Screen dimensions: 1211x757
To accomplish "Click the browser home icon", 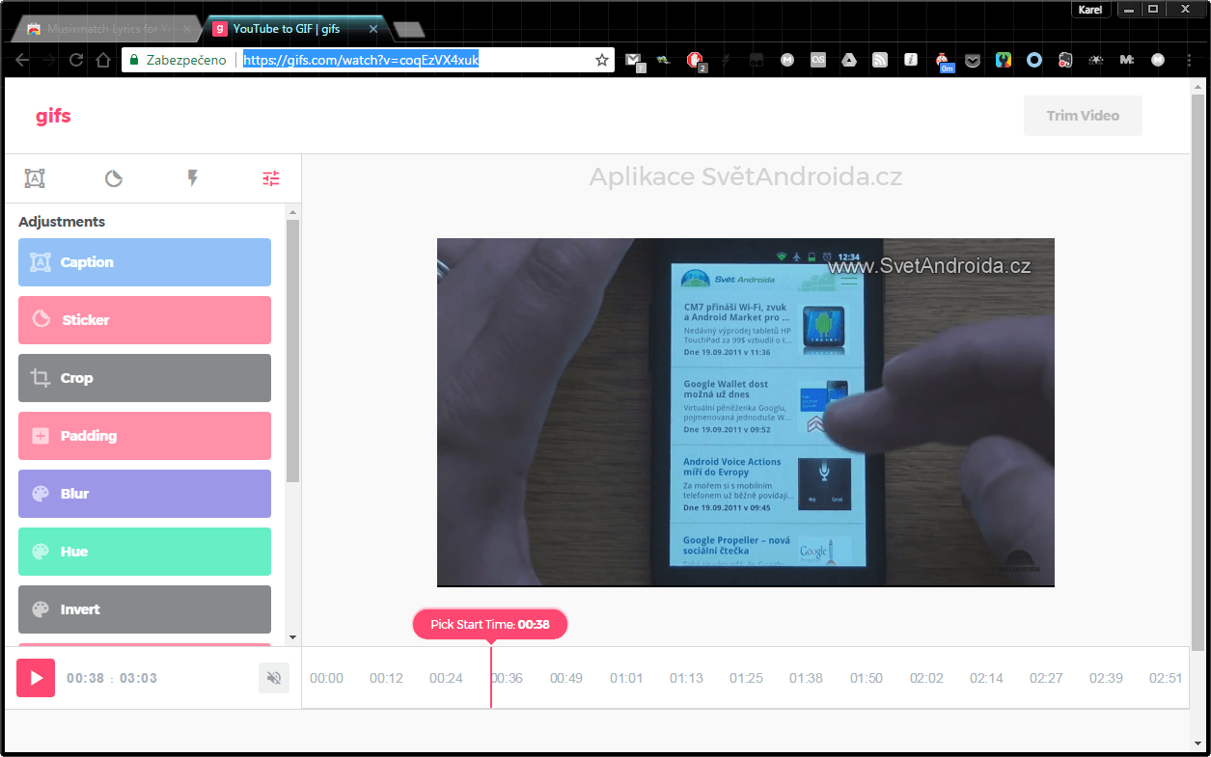I will pos(103,60).
